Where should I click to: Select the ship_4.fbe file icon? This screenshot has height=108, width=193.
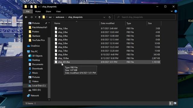click(x=56, y=40)
